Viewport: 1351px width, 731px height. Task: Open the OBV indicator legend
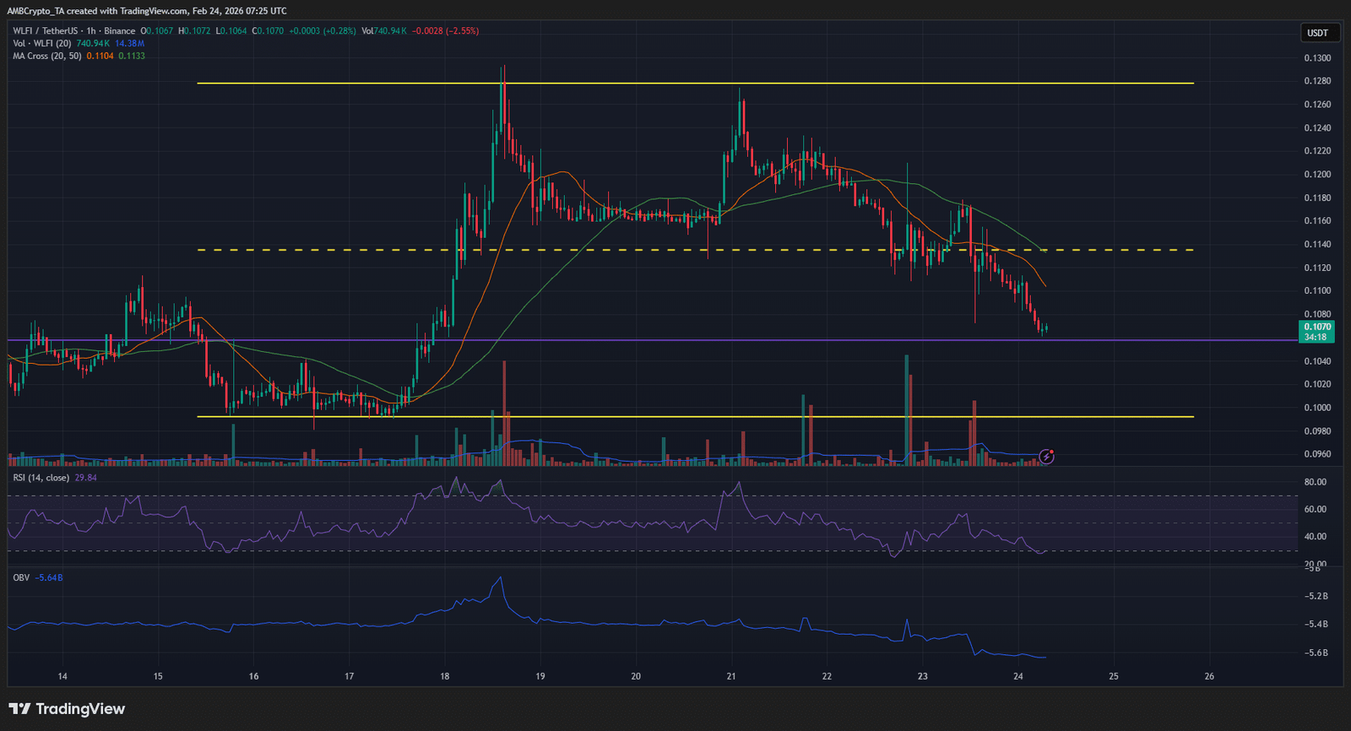coord(21,577)
